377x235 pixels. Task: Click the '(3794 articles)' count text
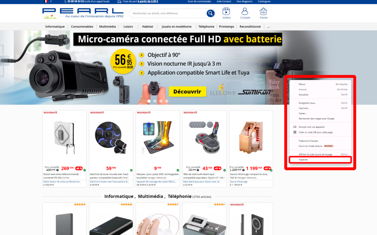point(202,197)
